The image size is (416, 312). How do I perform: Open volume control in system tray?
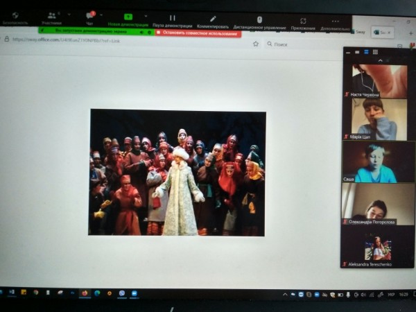tap(363, 295)
